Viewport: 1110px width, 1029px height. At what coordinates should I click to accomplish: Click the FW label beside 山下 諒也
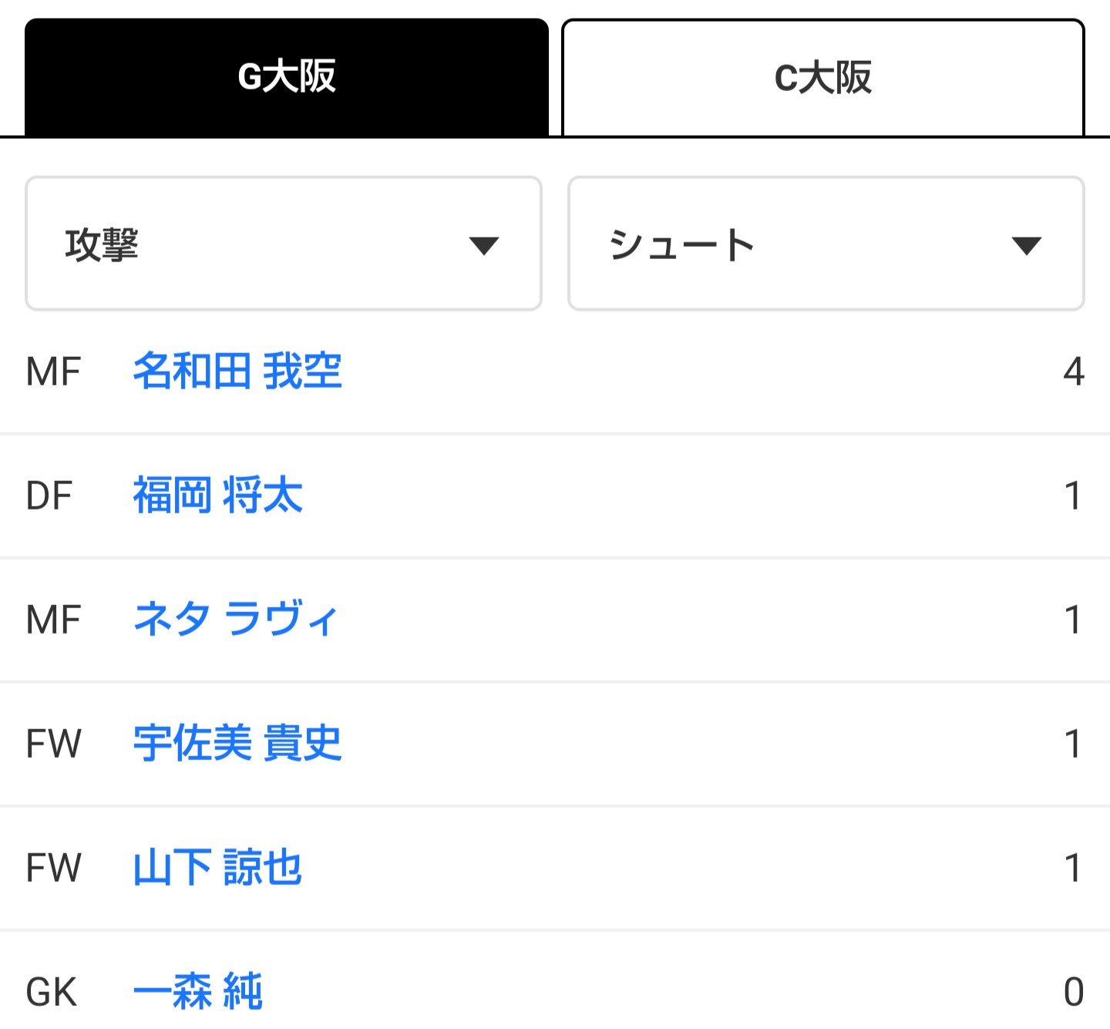click(53, 868)
